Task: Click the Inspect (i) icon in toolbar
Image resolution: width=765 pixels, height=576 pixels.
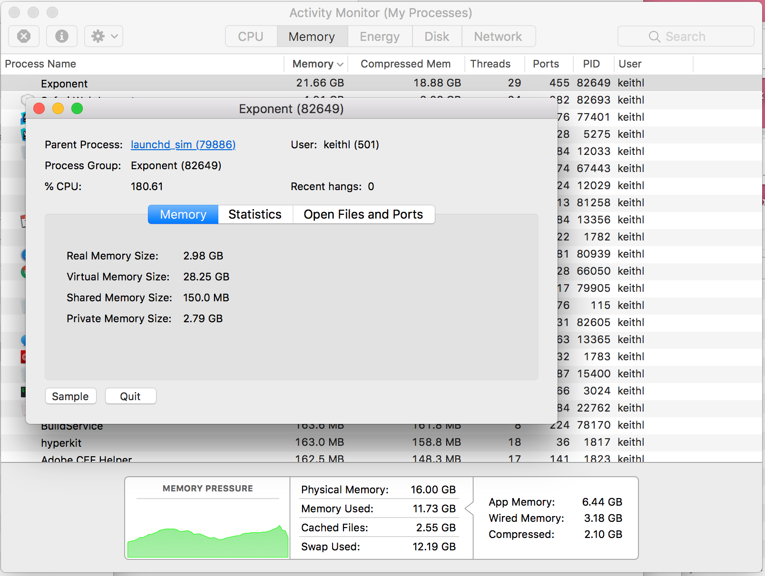Action: (61, 36)
